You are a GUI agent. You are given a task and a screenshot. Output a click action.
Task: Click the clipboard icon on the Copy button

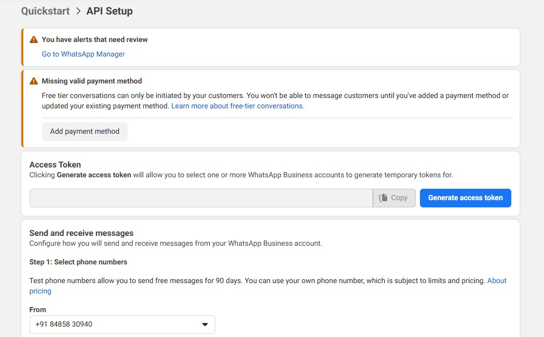[384, 198]
